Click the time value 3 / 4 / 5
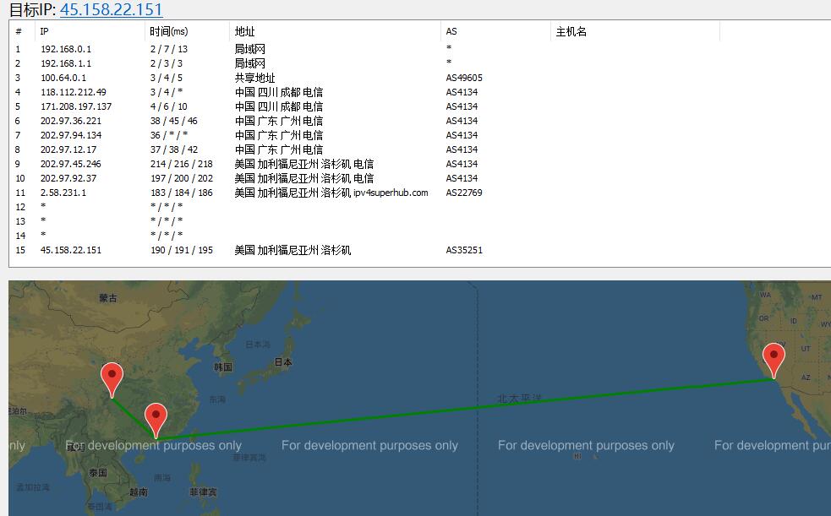 166,77
